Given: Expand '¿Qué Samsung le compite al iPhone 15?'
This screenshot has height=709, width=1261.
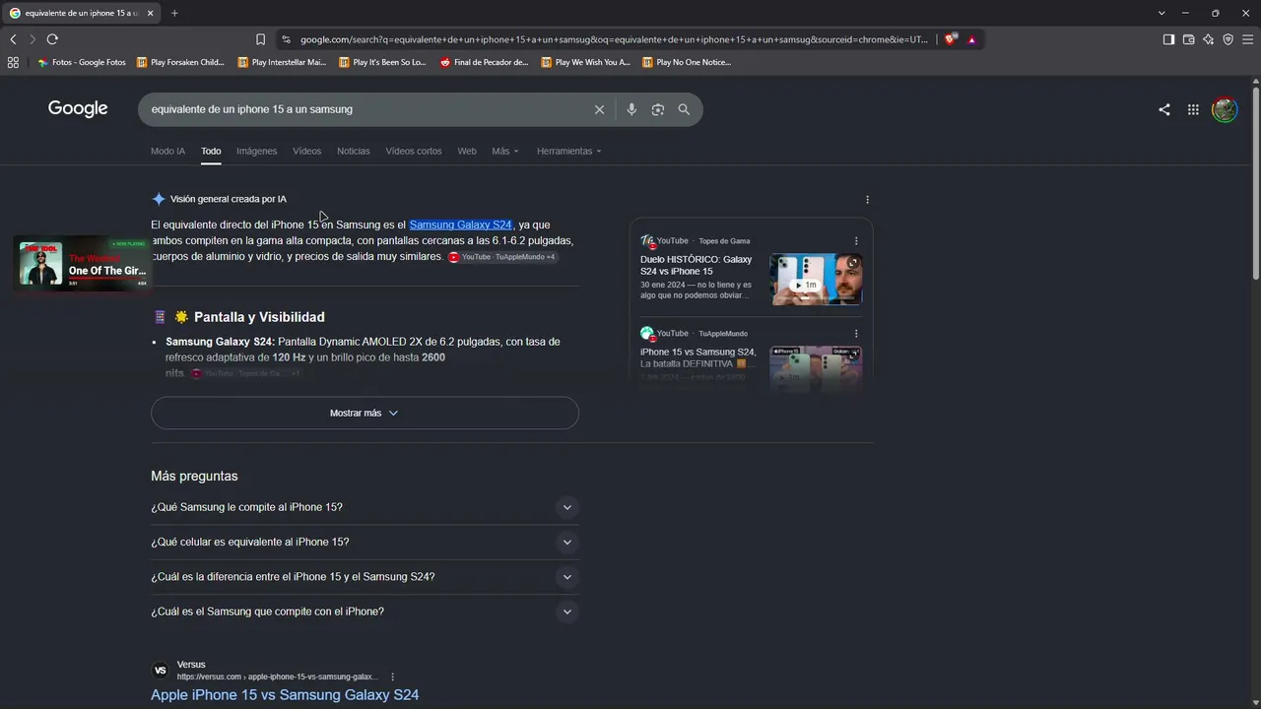Looking at the screenshot, I should (x=365, y=507).
